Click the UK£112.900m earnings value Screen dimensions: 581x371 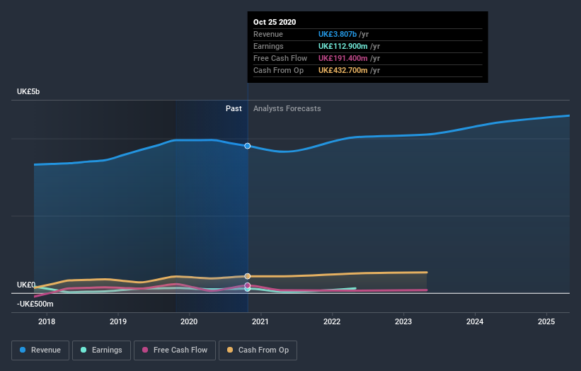point(343,46)
